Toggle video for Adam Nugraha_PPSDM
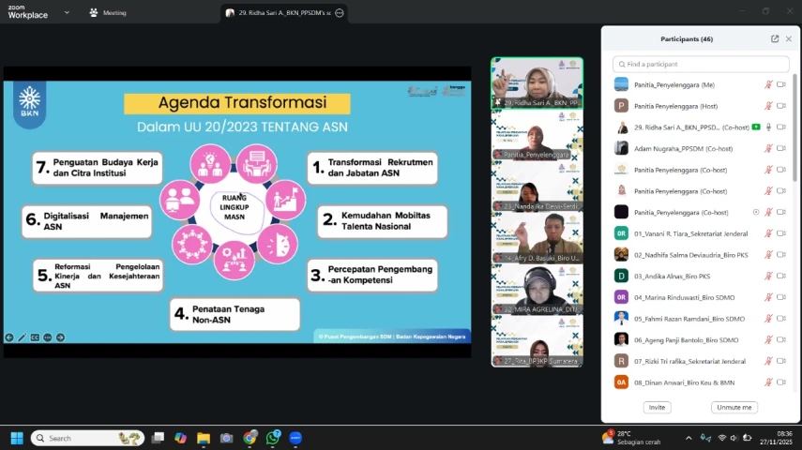 tap(781, 148)
